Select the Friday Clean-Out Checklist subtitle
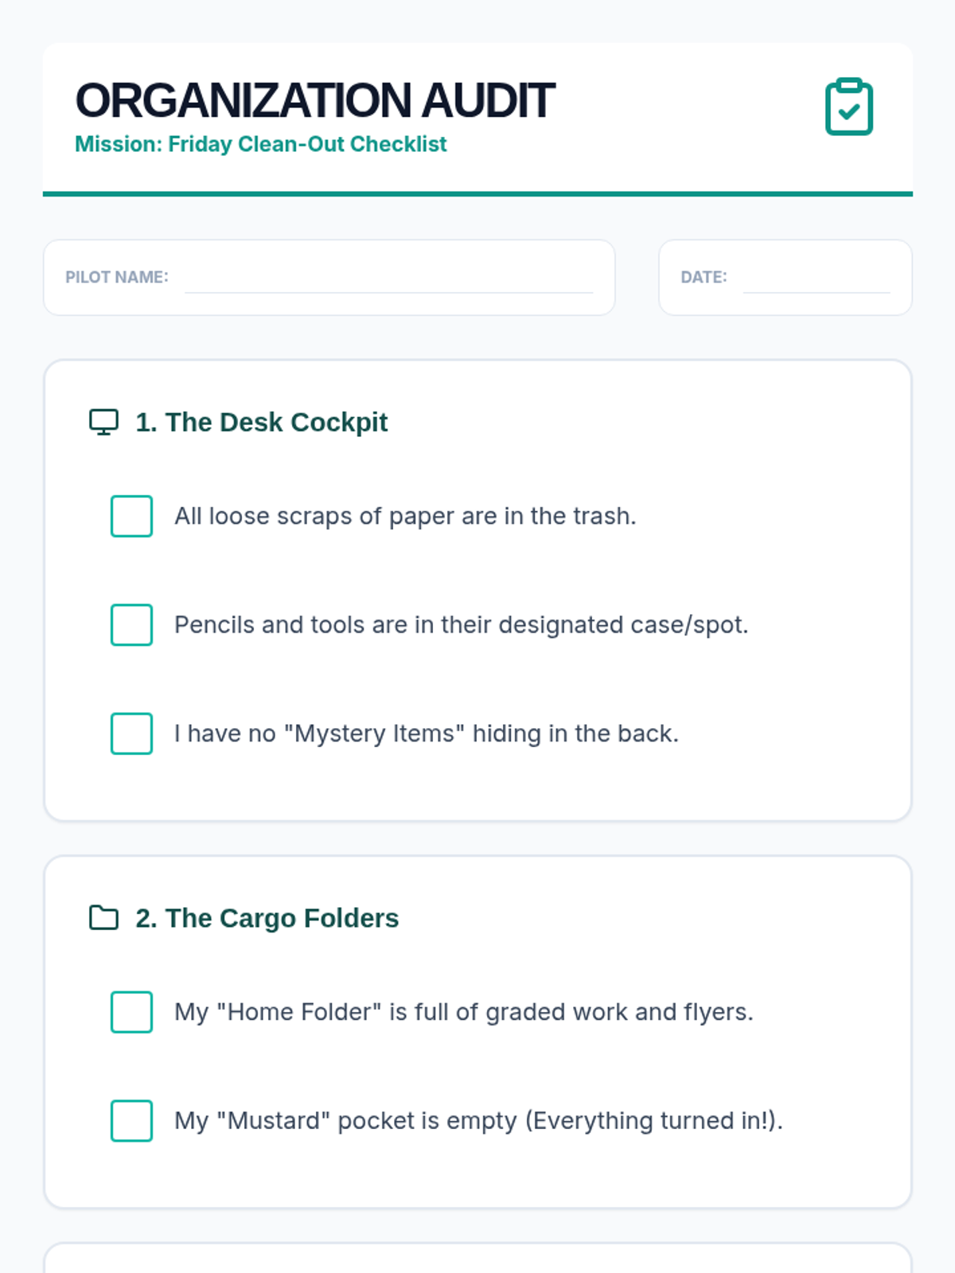The image size is (955, 1273). (x=261, y=144)
